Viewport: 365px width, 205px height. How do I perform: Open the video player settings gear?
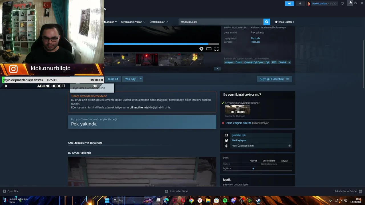point(201,49)
